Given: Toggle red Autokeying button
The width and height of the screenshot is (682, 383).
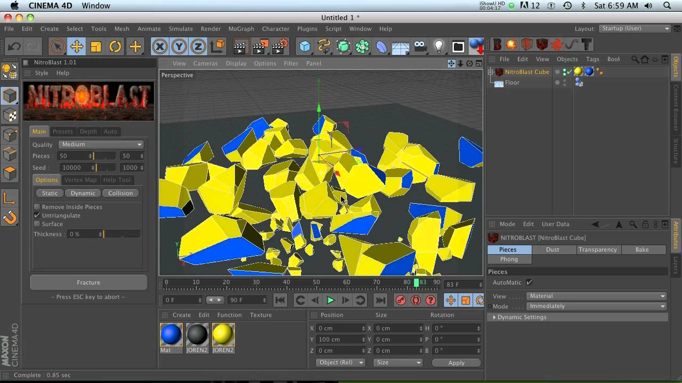Looking at the screenshot, I should [x=416, y=301].
